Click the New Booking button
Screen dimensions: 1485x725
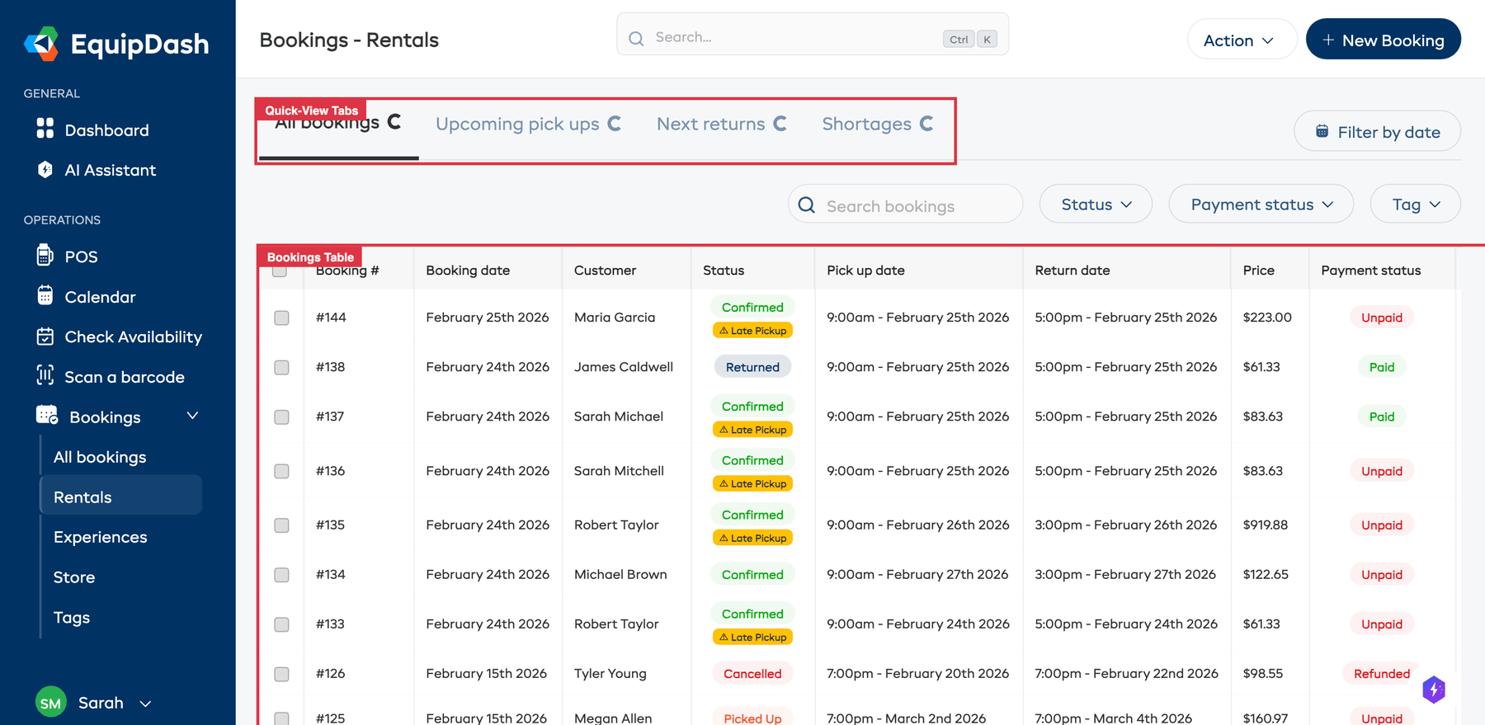point(1383,40)
